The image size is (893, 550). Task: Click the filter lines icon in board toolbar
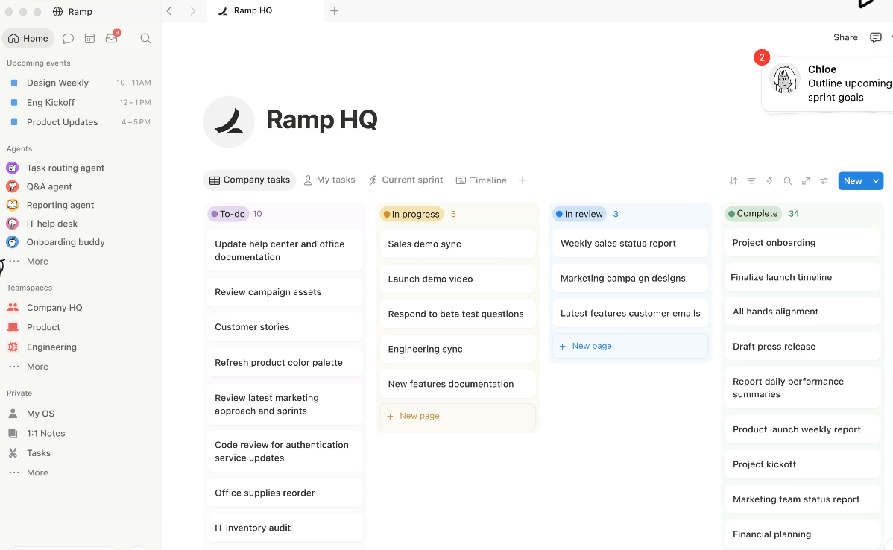click(751, 181)
